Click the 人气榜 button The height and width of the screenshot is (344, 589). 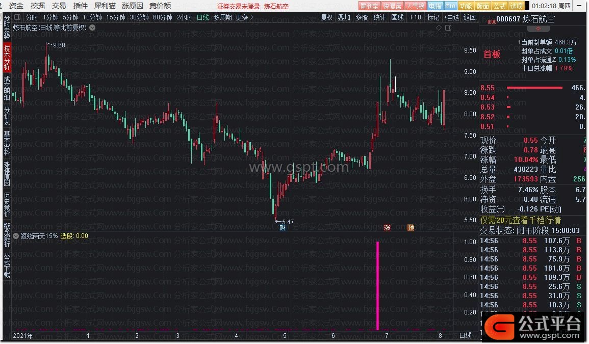(x=415, y=6)
